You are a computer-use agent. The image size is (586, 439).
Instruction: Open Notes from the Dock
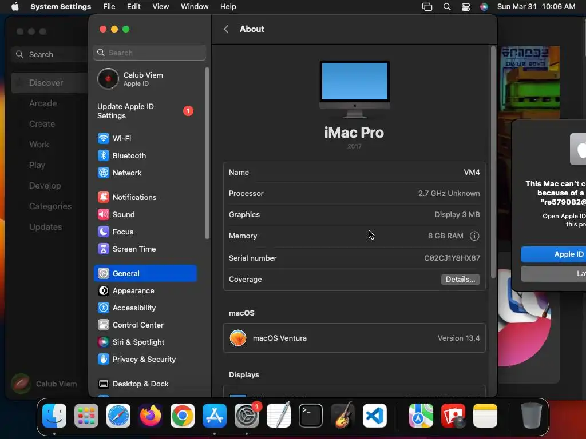coord(485,416)
